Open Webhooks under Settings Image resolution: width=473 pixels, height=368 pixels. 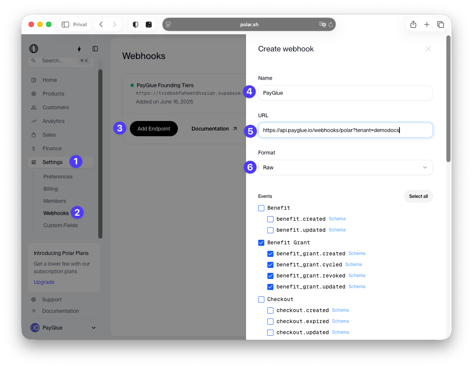coord(56,213)
